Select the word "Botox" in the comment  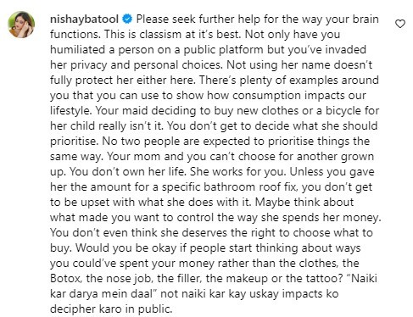[65, 279]
